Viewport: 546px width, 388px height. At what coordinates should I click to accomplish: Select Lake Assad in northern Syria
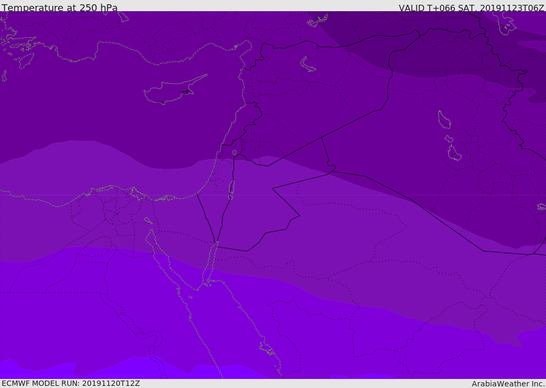308,64
